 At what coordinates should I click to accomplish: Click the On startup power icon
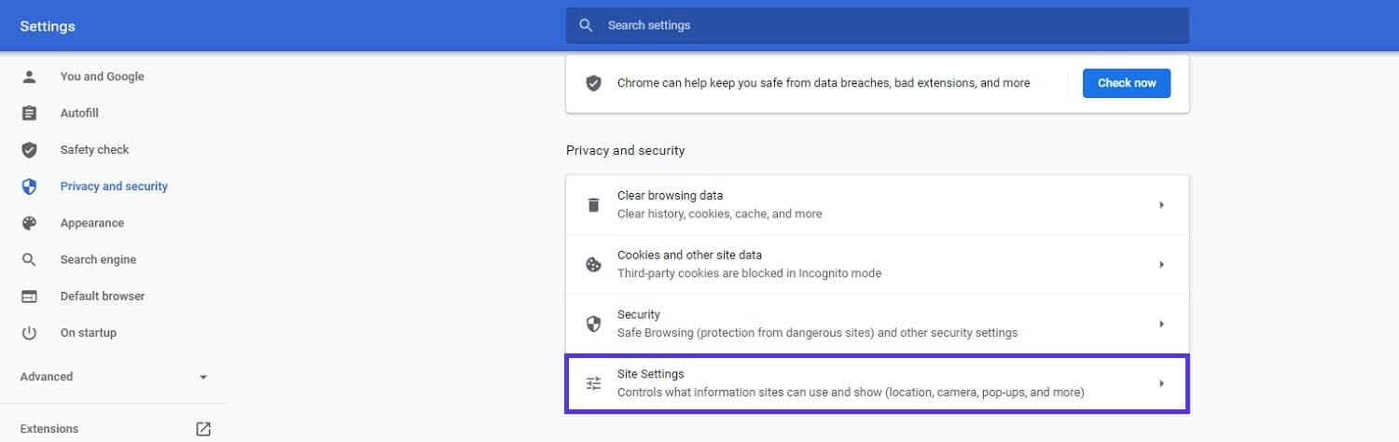point(29,333)
